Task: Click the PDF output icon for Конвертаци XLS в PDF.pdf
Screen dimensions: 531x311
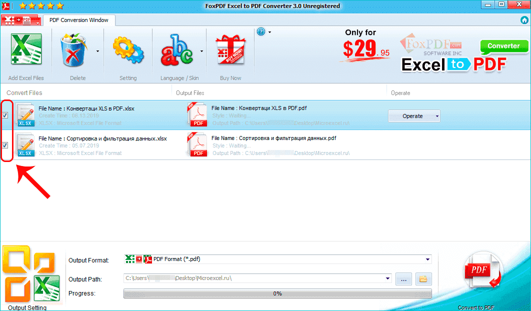Action: click(x=197, y=114)
